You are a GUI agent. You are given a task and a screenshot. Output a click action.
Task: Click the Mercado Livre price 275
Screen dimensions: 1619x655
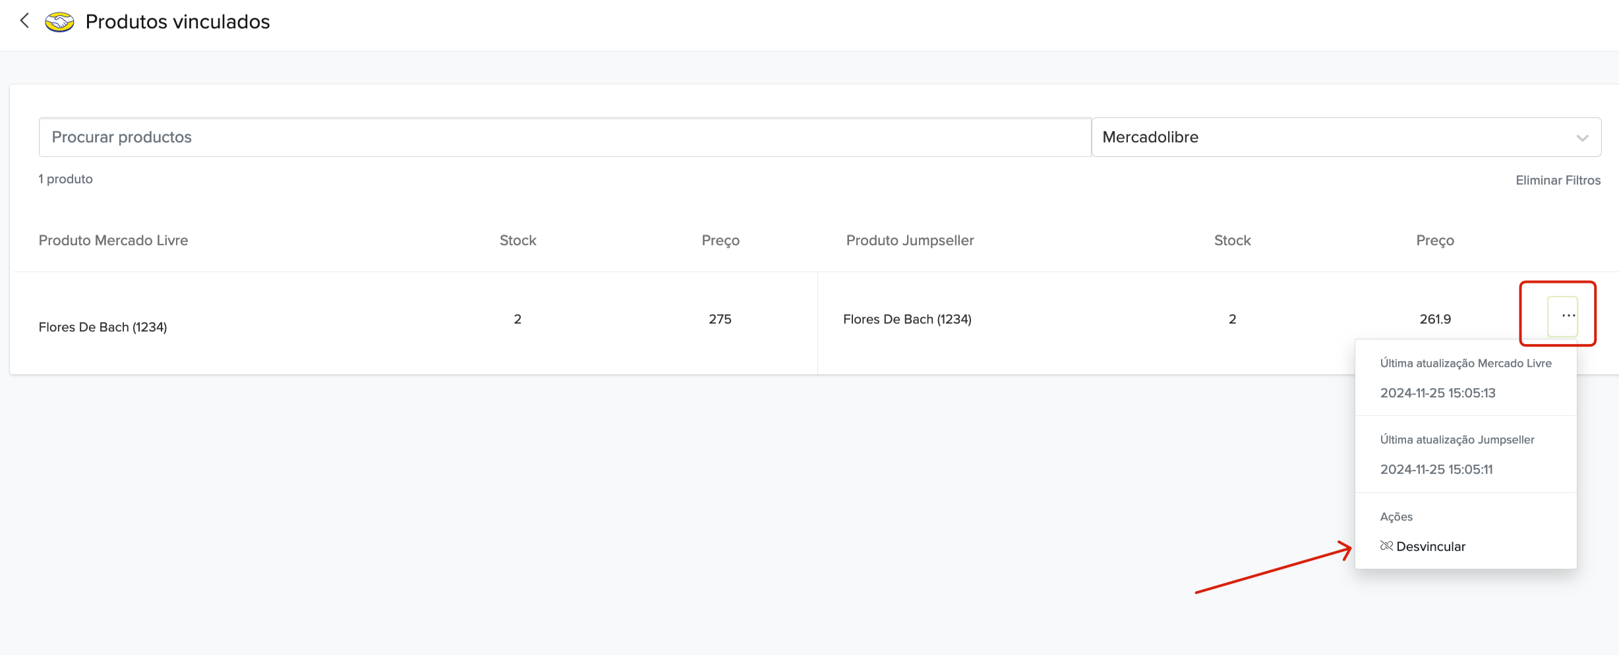click(720, 319)
